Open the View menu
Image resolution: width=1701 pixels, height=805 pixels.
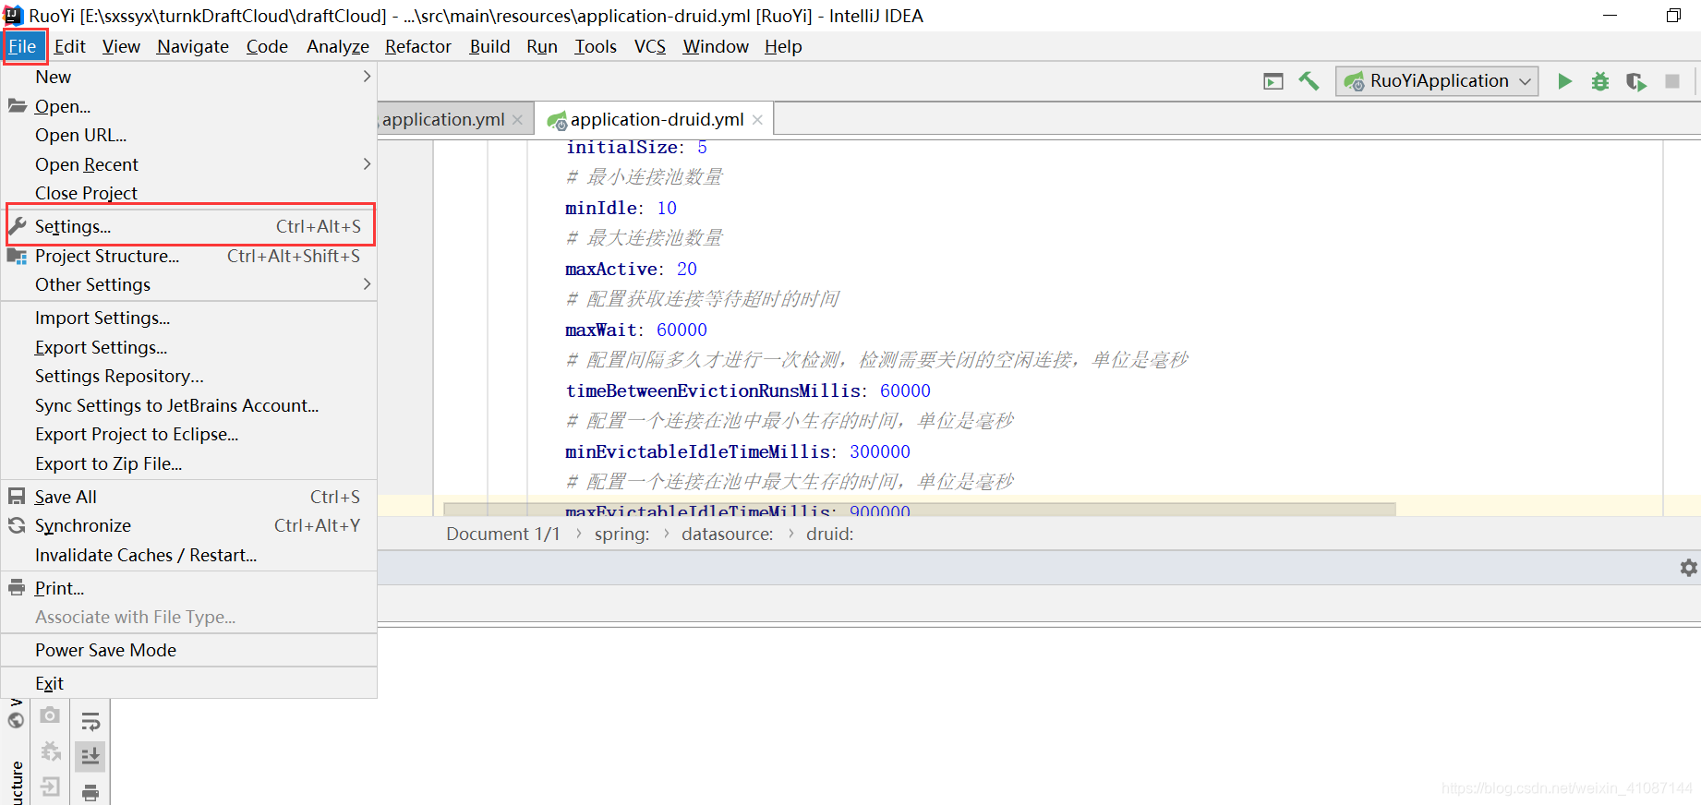coord(121,46)
